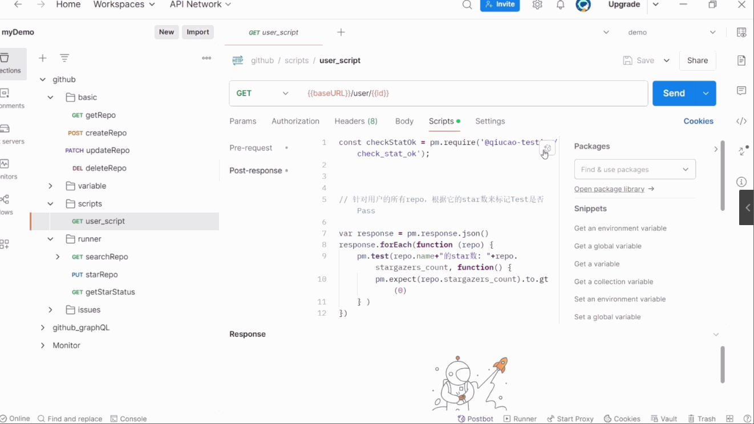Open documentation icon in right sidebar

pyautogui.click(x=741, y=60)
